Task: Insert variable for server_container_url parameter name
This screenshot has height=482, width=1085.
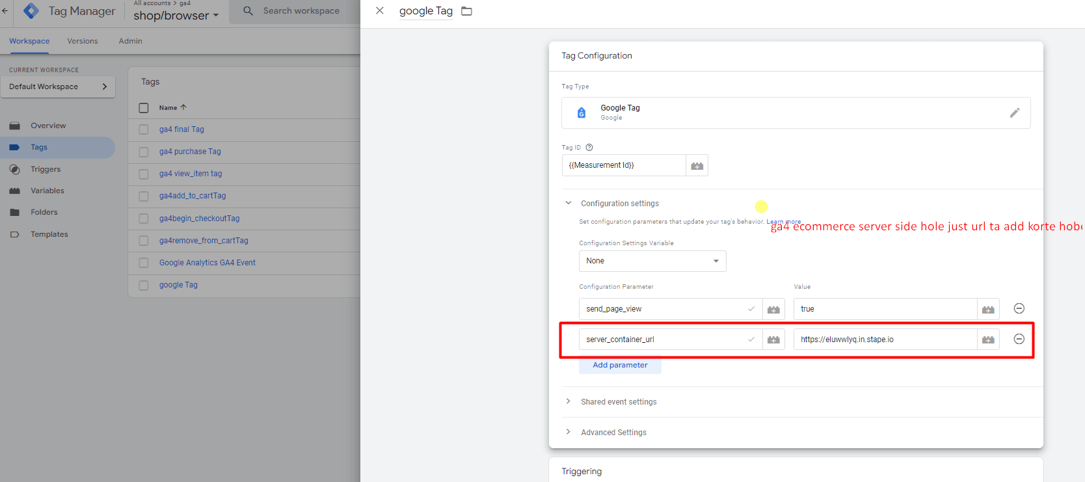Action: click(x=773, y=340)
